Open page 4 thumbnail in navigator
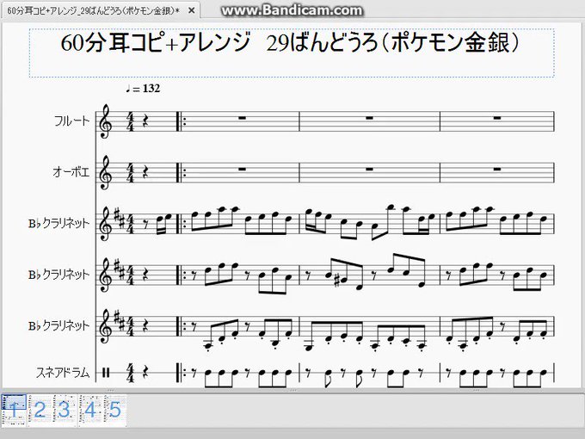The width and height of the screenshot is (585, 439). 90,410
